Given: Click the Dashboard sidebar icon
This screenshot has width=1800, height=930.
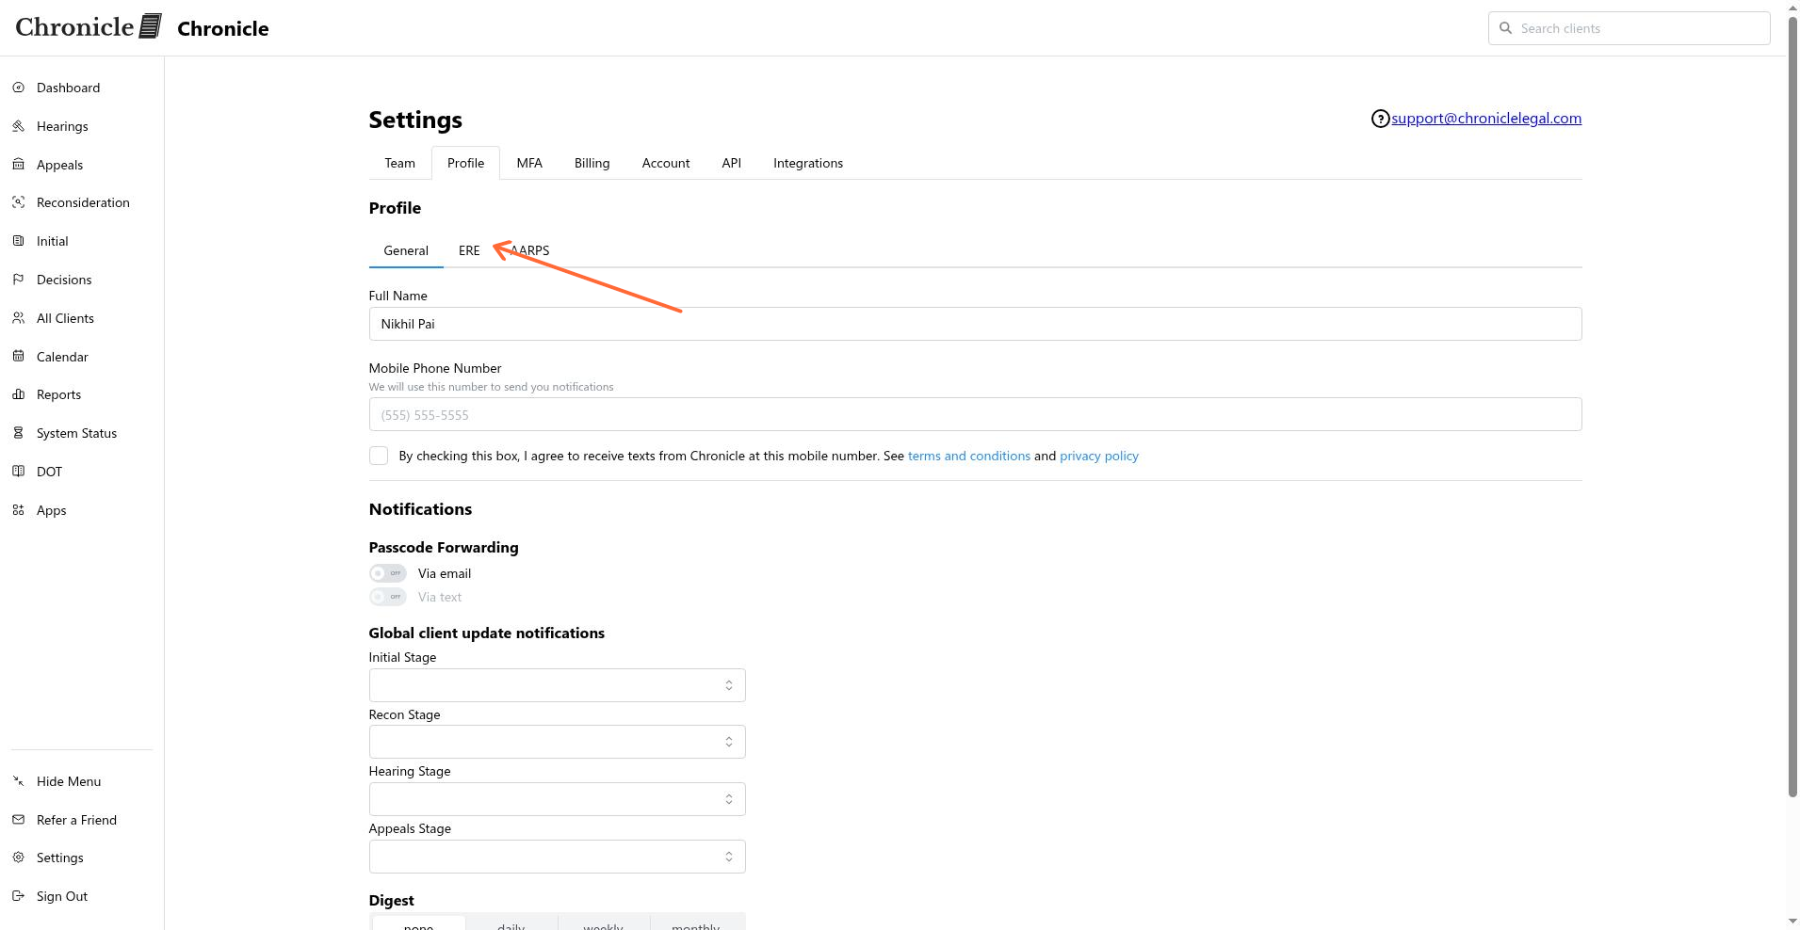Looking at the screenshot, I should point(18,88).
